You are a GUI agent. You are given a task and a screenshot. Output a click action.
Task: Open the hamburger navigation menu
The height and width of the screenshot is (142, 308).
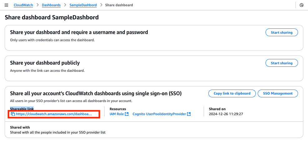[6, 5]
